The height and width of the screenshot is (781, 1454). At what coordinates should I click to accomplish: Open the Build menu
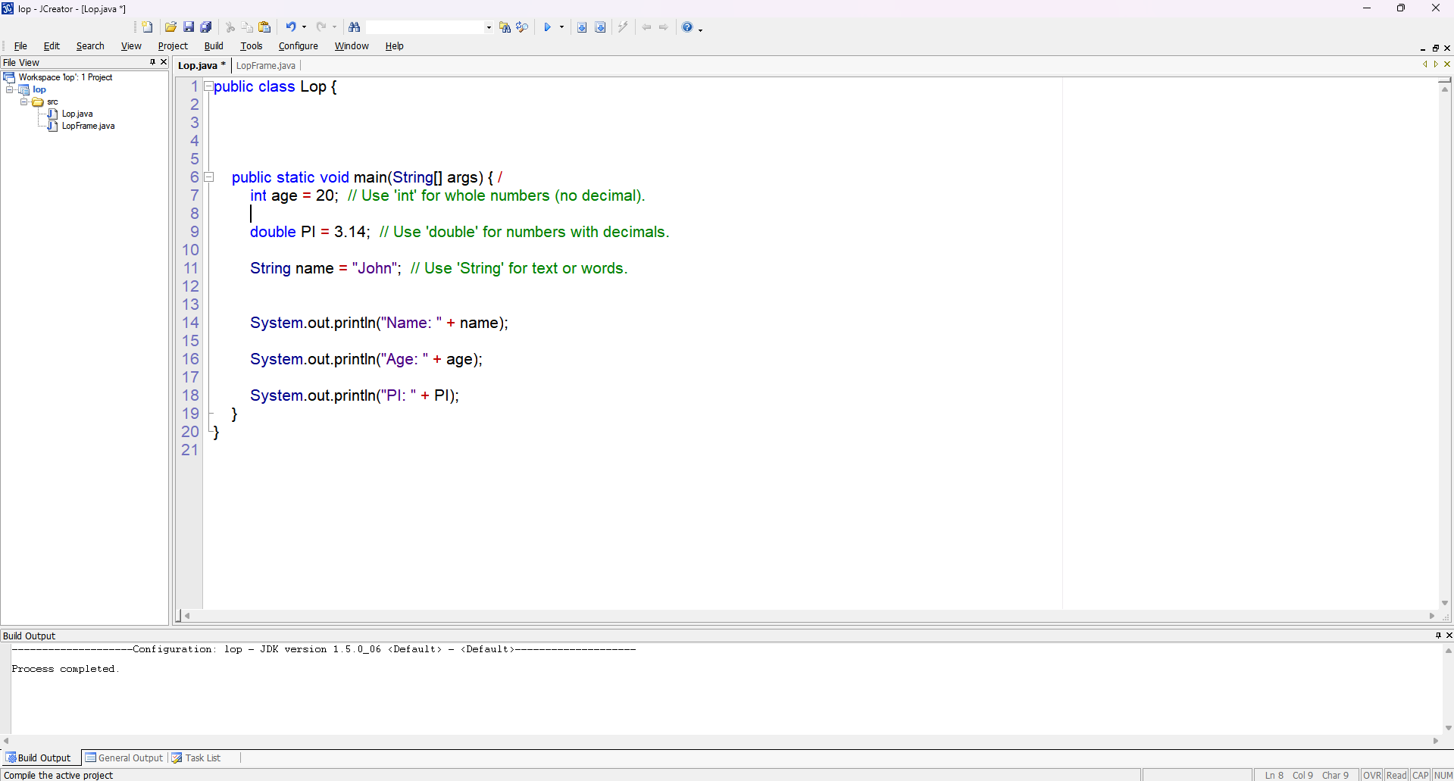pyautogui.click(x=214, y=46)
